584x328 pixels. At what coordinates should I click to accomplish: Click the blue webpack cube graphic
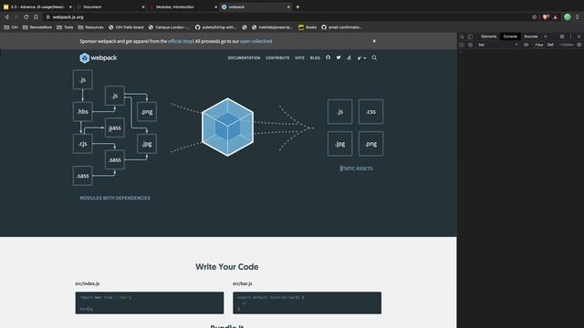[x=227, y=128]
